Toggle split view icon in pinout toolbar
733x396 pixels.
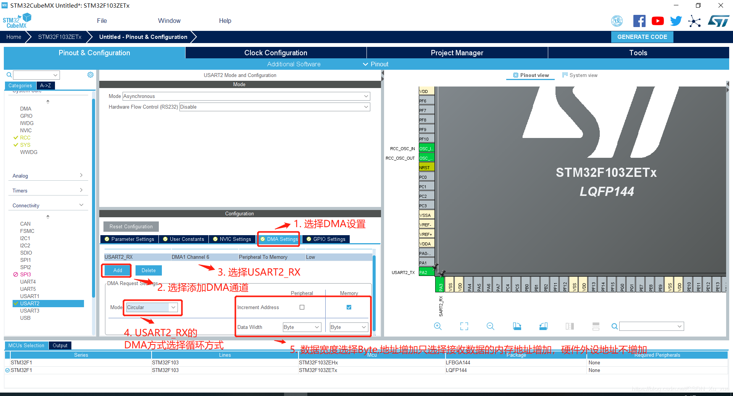[x=570, y=326]
